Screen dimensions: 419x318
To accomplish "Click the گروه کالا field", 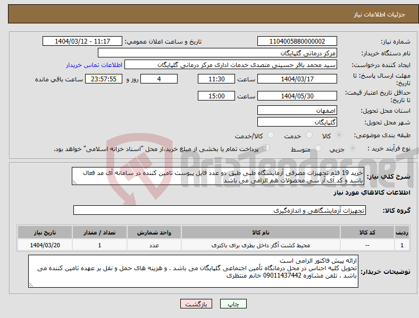I will 220,210.
